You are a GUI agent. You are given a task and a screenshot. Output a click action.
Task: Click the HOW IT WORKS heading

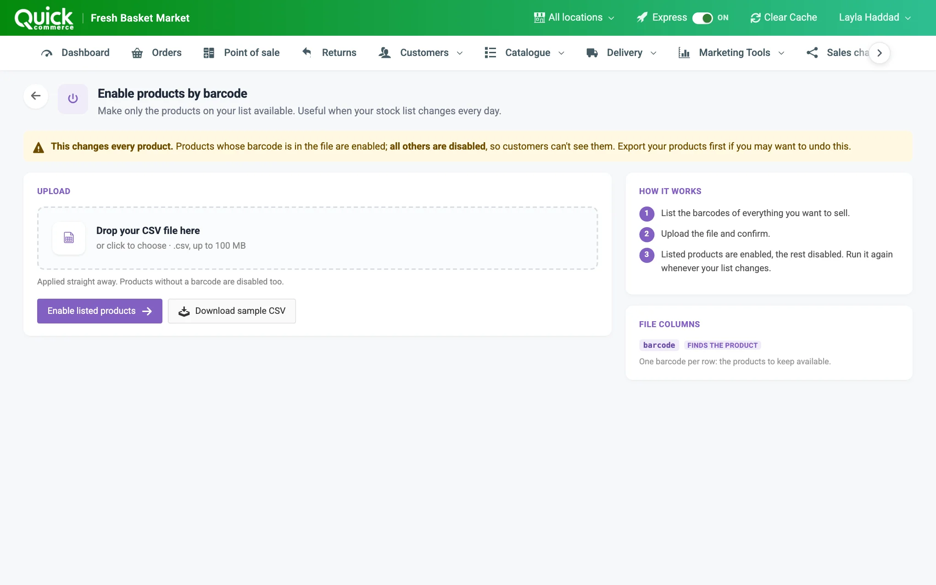pyautogui.click(x=670, y=191)
